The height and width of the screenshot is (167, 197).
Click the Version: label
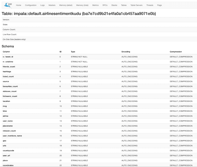click(x=6, y=20)
